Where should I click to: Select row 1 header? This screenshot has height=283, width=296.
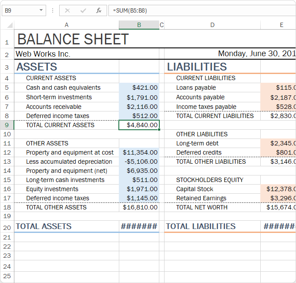(x=7, y=39)
